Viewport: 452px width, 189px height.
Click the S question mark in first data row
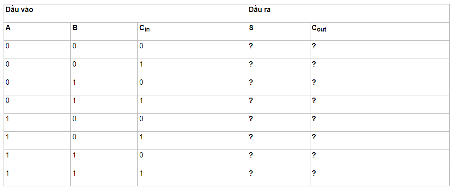(251, 46)
